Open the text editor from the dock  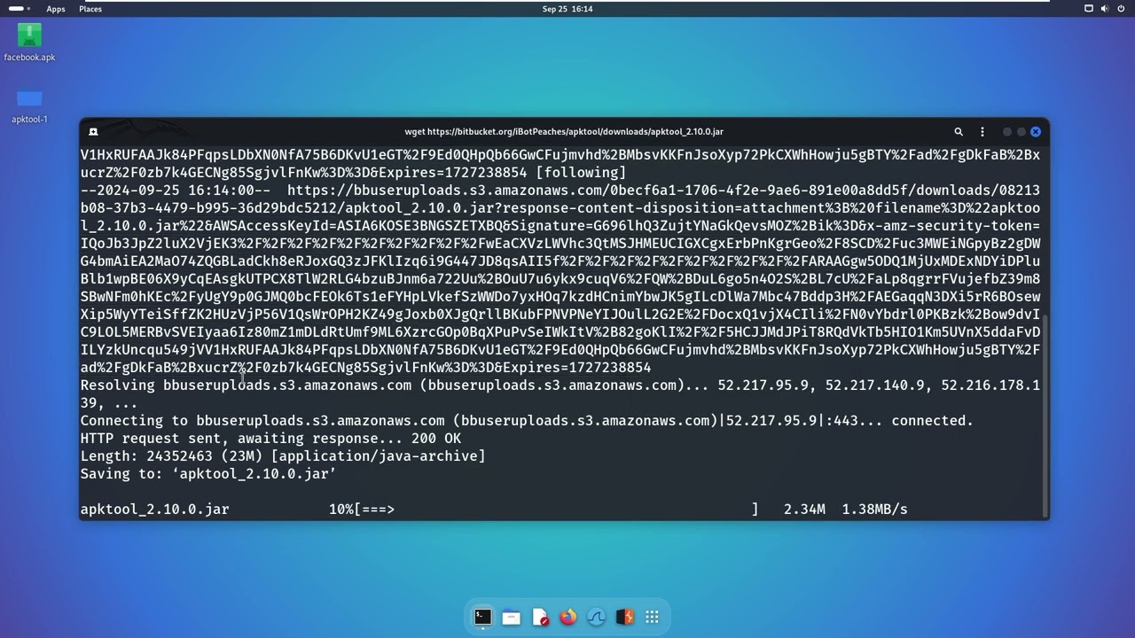click(x=540, y=618)
